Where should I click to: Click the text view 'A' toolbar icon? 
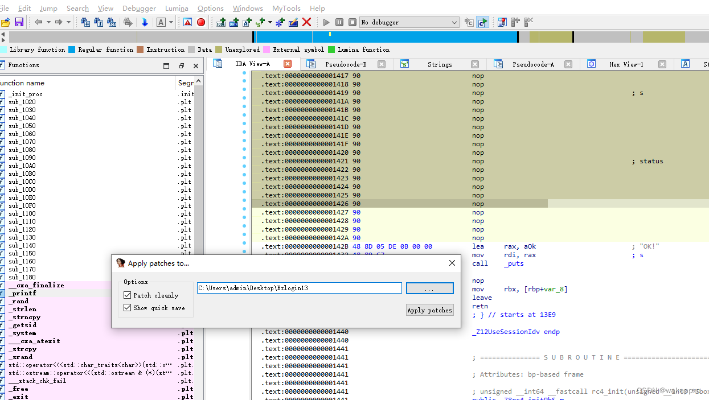(161, 22)
